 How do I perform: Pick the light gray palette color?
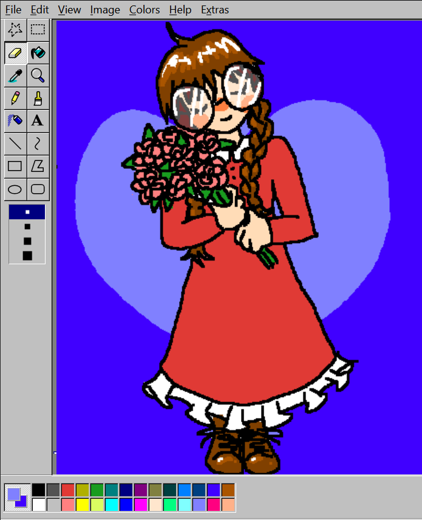coord(53,505)
